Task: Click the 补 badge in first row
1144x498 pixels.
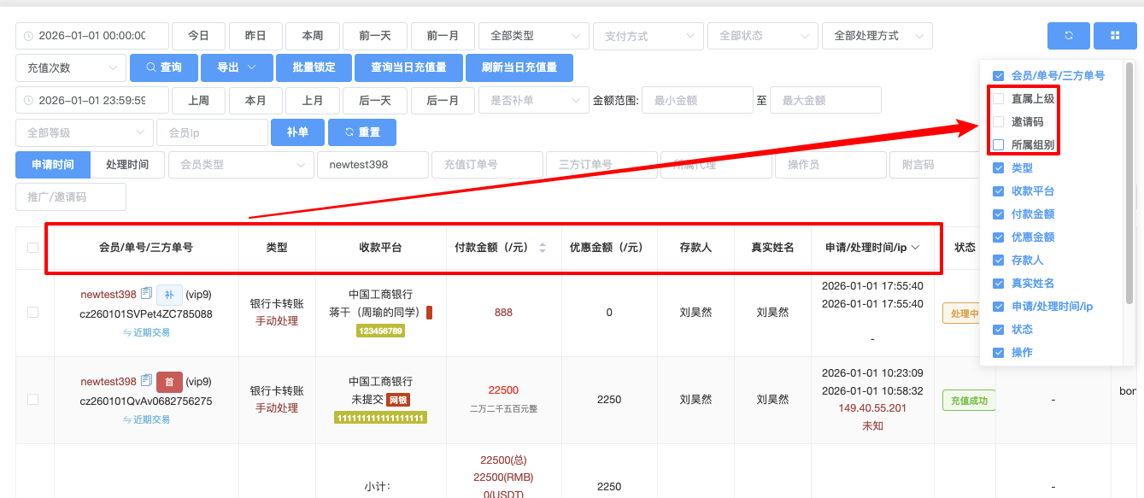Action: point(169,295)
